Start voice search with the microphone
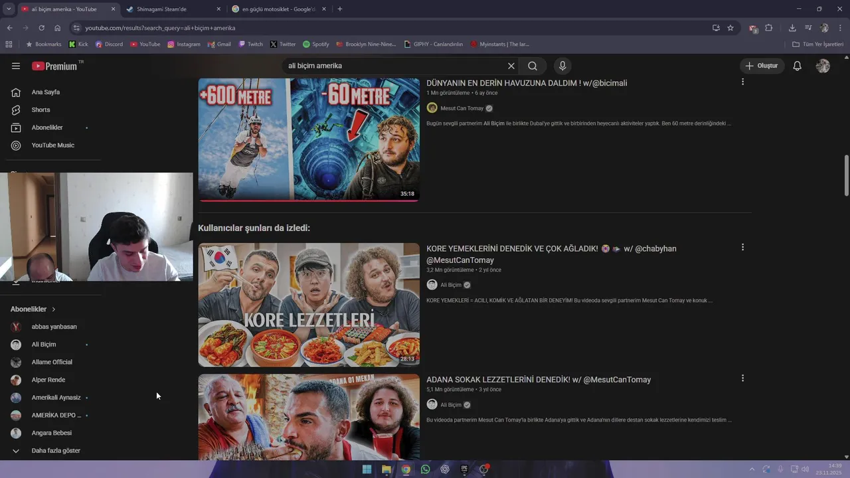The image size is (850, 478). pos(562,66)
